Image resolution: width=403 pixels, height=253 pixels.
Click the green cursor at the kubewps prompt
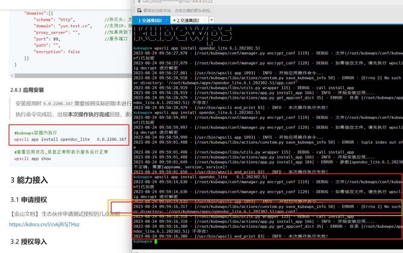(x=156, y=241)
